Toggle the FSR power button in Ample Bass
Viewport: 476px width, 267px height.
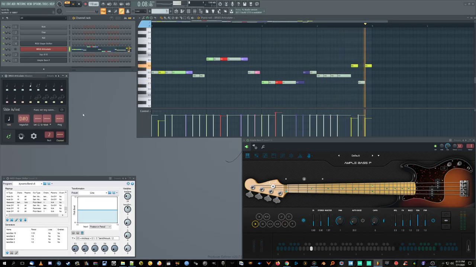coord(433,221)
